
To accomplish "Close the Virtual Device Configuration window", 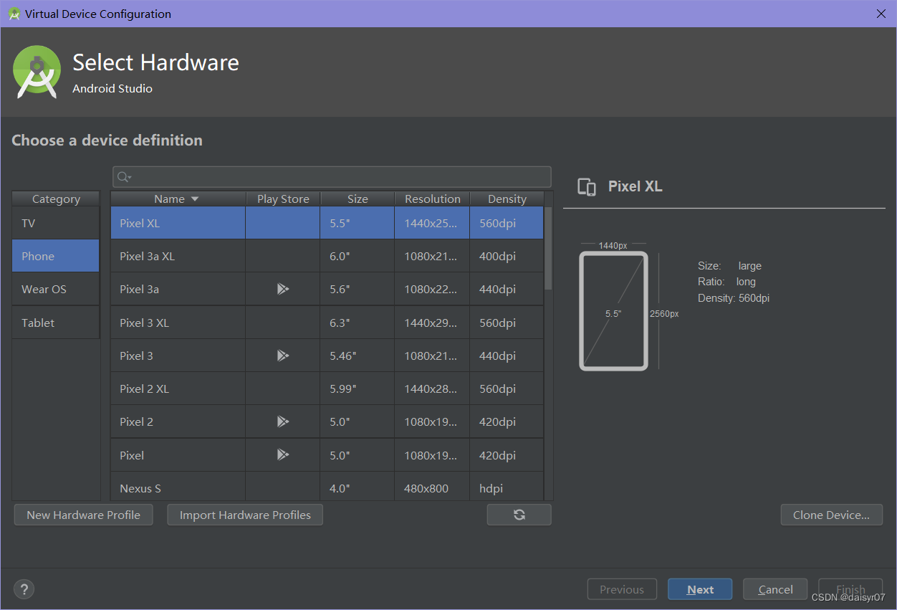I will pyautogui.click(x=881, y=14).
